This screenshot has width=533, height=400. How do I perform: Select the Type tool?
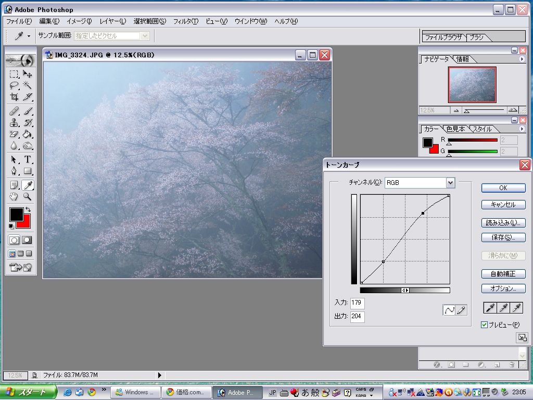coord(27,159)
